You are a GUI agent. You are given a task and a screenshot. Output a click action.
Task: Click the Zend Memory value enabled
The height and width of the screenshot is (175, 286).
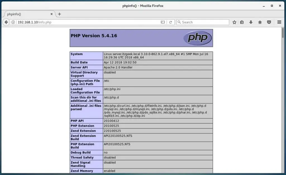[x=109, y=171]
